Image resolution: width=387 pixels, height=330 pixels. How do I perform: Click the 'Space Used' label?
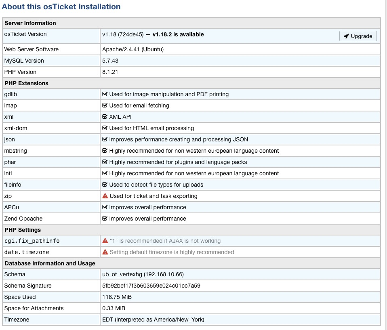click(x=20, y=297)
